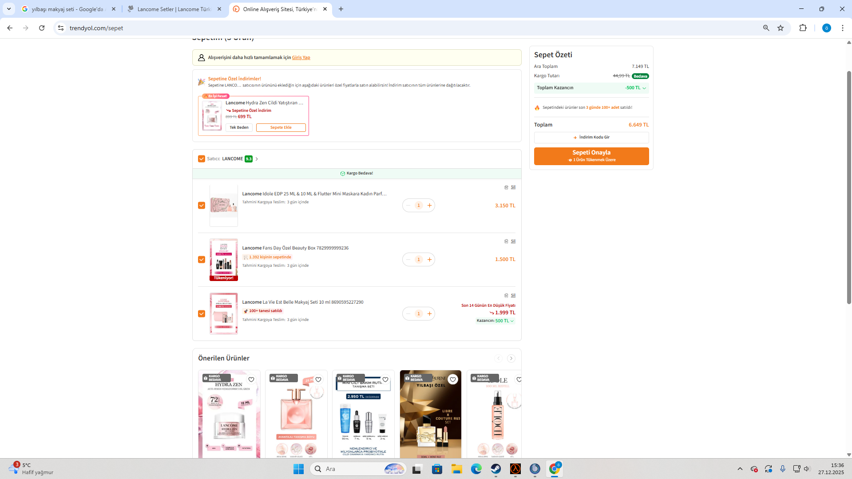
Task: Favorite the Hydra Zen recommended product
Action: (x=251, y=380)
